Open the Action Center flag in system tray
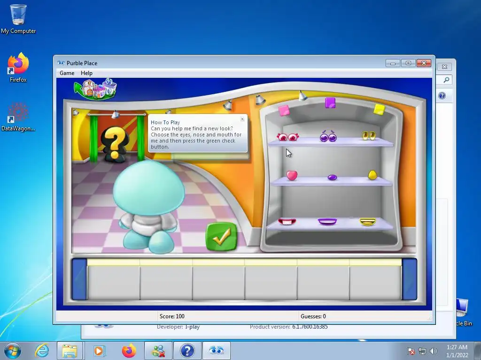This screenshot has width=481, height=360. 411,351
